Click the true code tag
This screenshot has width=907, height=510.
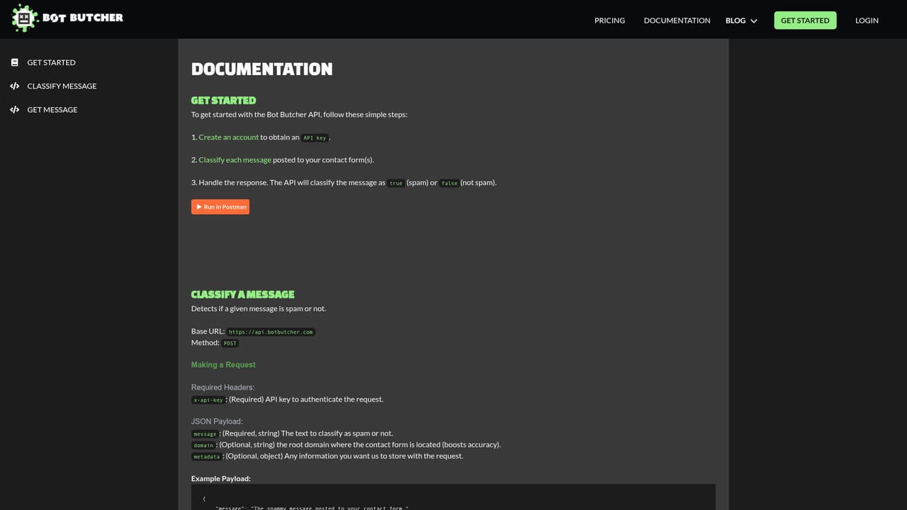pyautogui.click(x=396, y=183)
